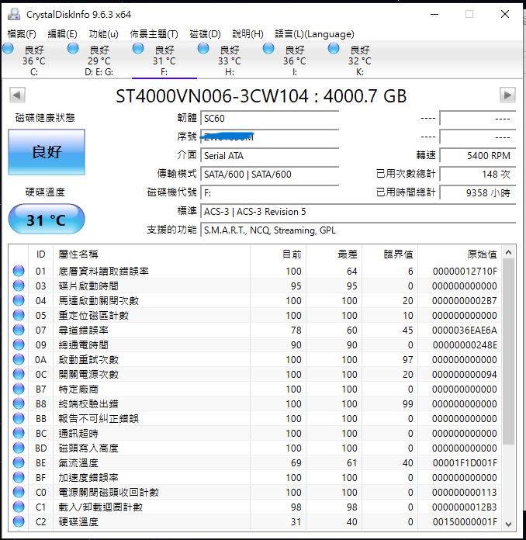Click status icon for attribute 04
526x540 pixels.
point(19,301)
